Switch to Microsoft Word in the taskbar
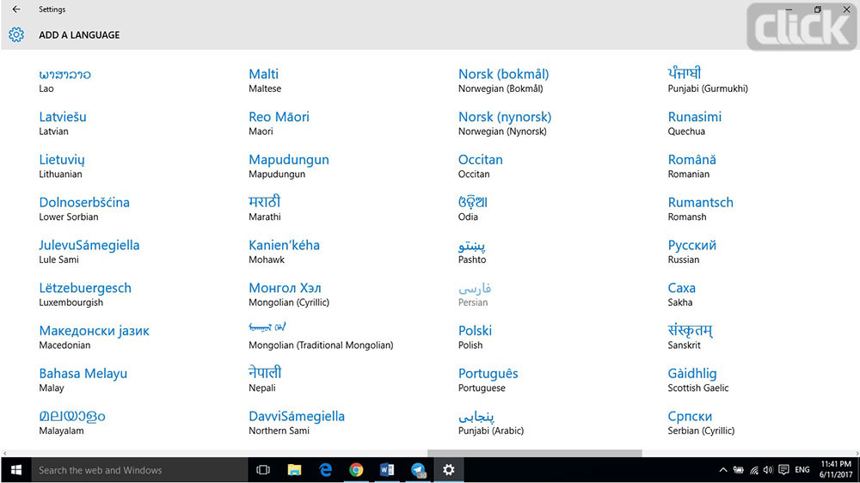The image size is (860, 483). click(387, 470)
